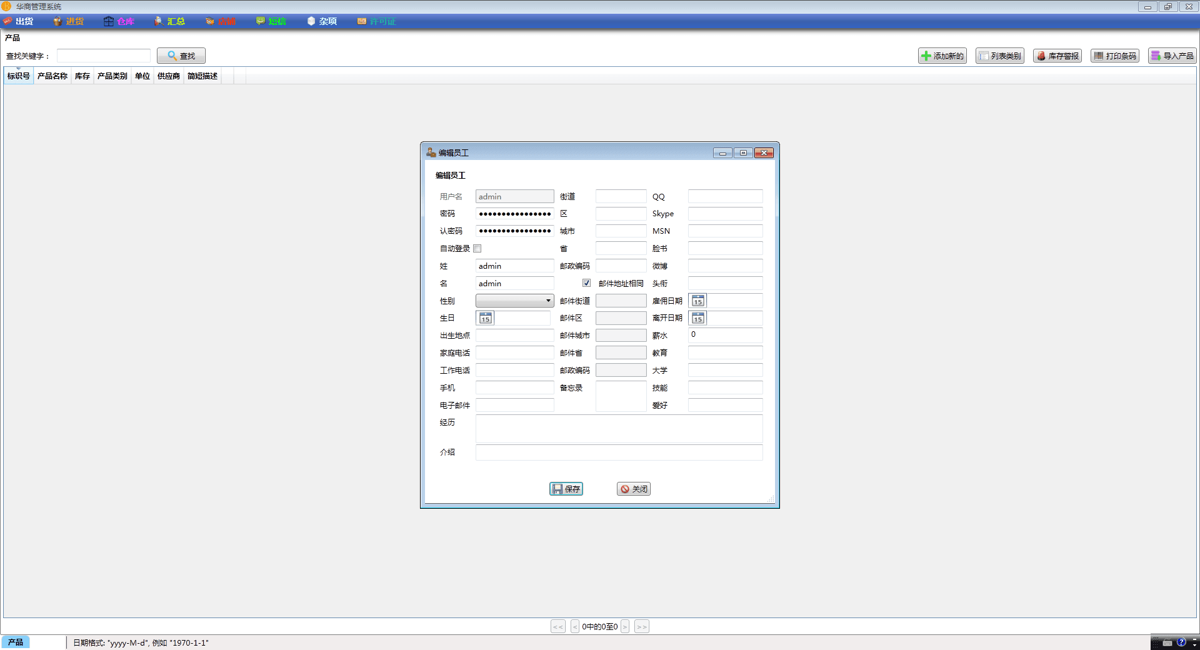The height and width of the screenshot is (650, 1200).
Task: Sort by the 产品名称 column header
Action: (x=52, y=76)
